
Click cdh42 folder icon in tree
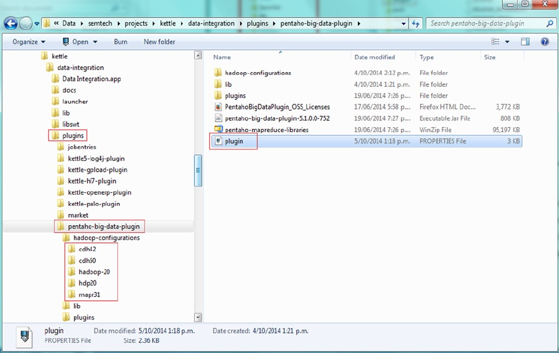pyautogui.click(x=71, y=249)
